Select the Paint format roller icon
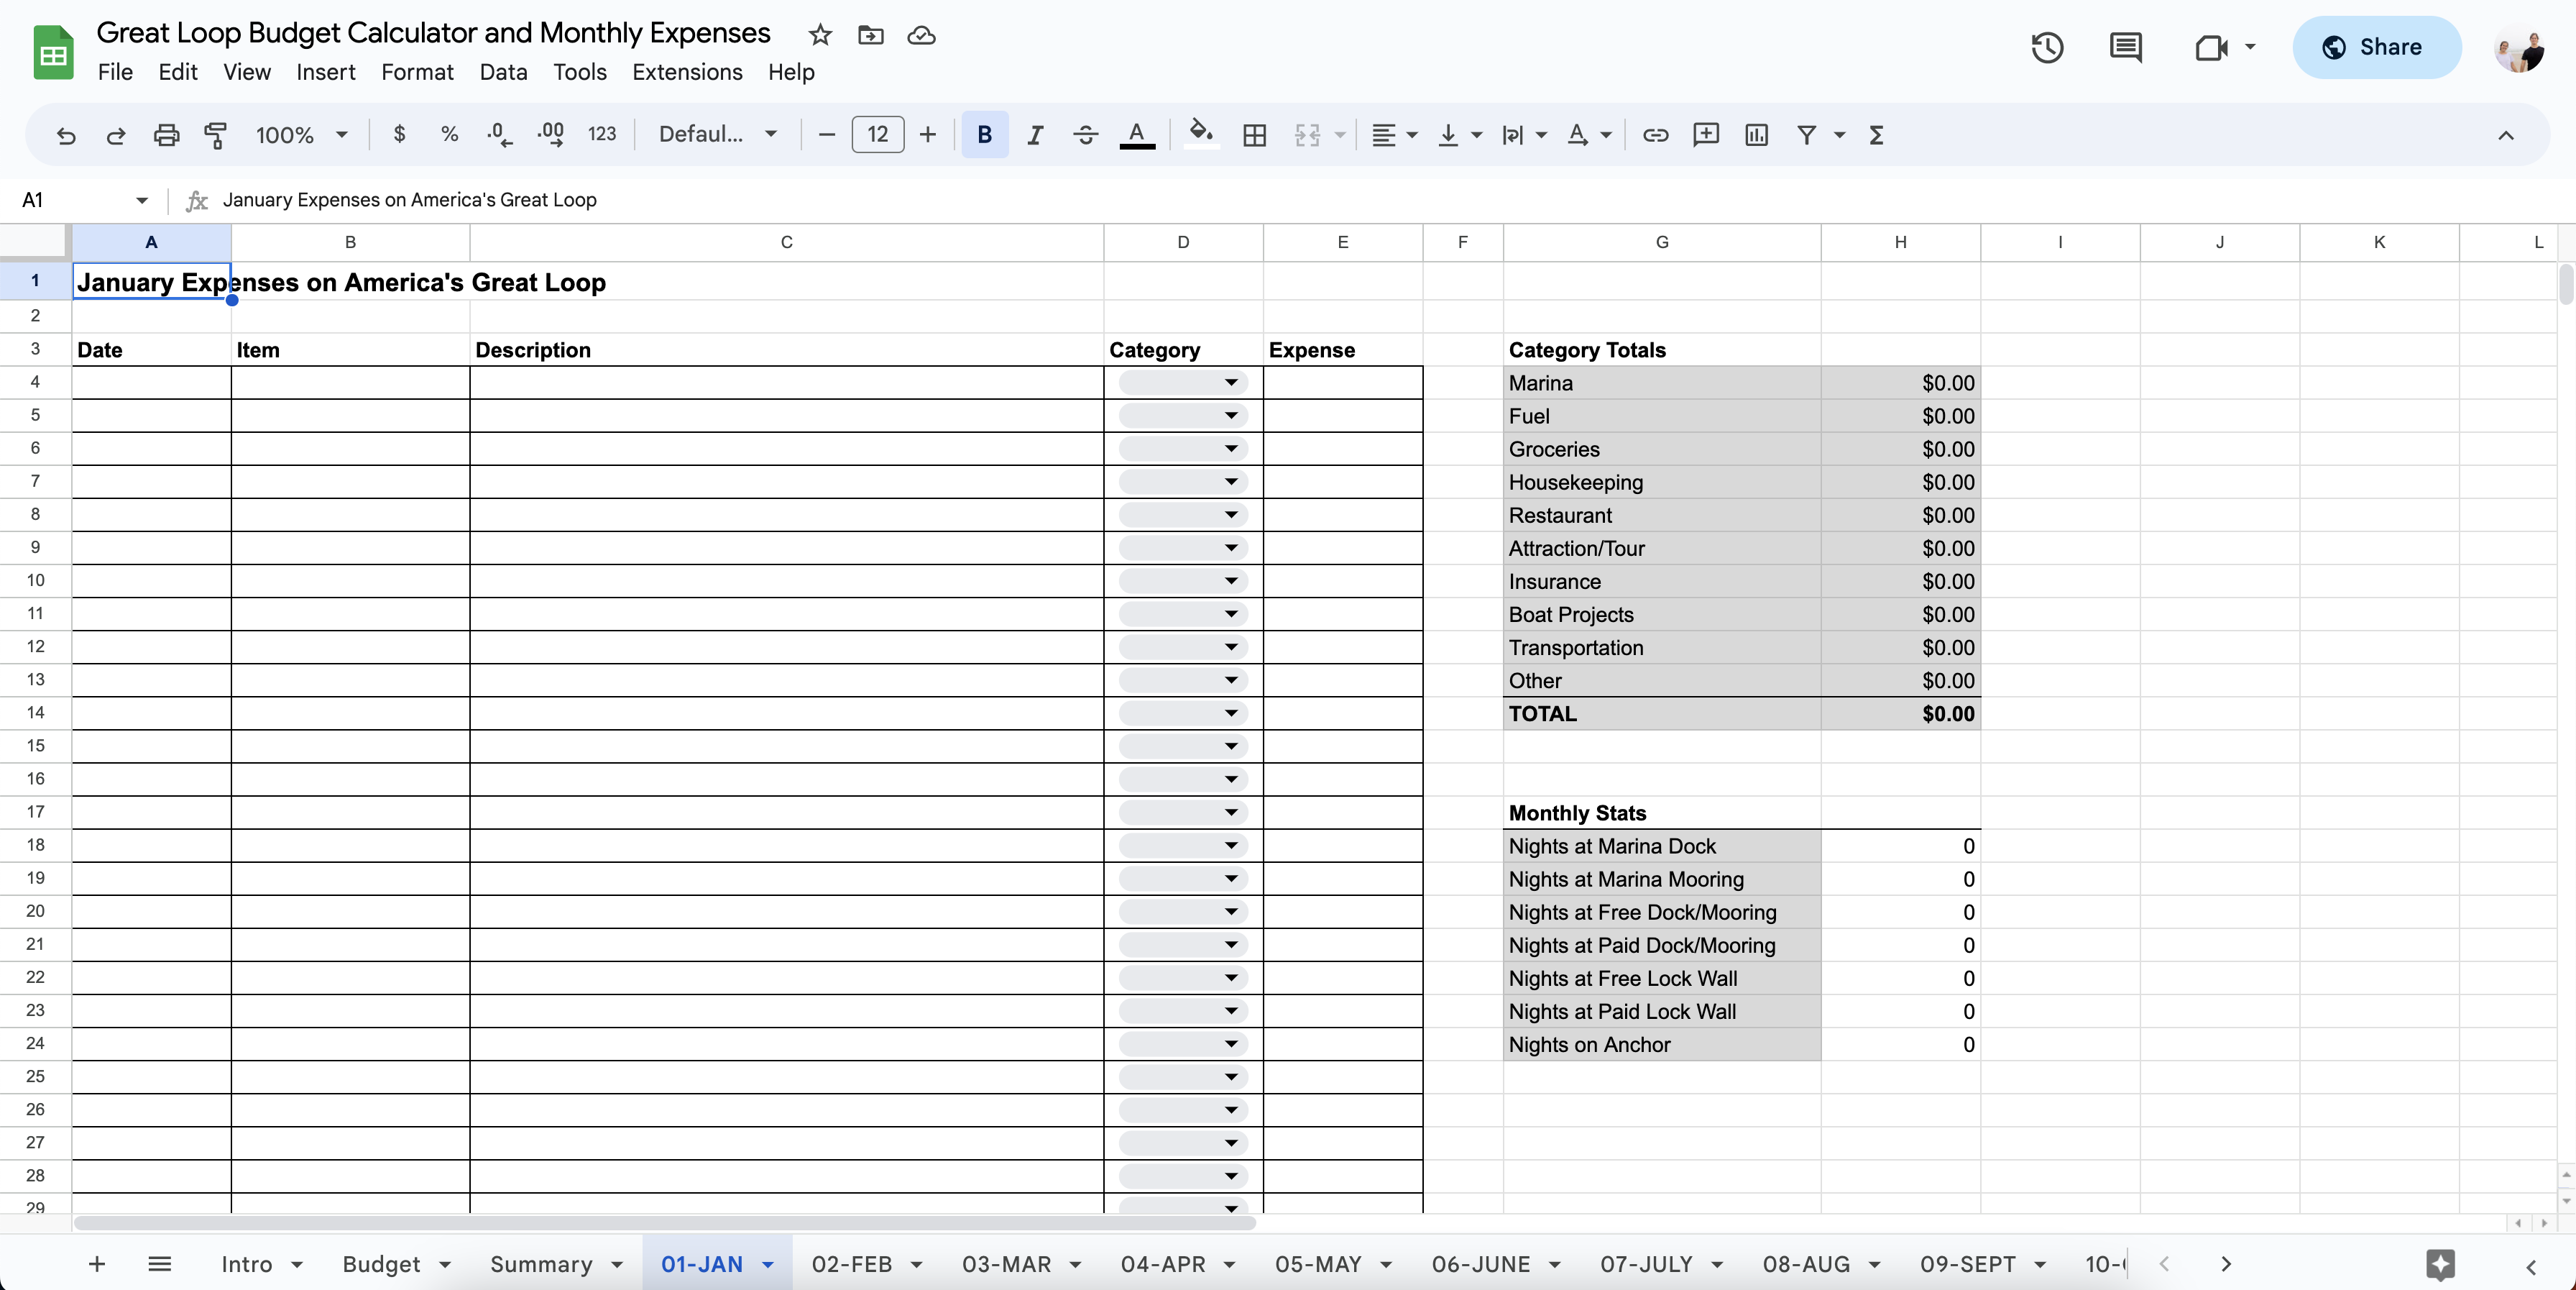Screen dimensions: 2576x1290 coord(216,135)
